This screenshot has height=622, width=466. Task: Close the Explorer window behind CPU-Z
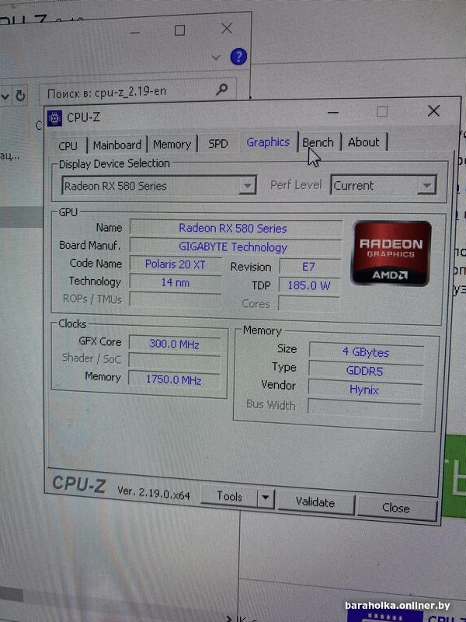227,28
